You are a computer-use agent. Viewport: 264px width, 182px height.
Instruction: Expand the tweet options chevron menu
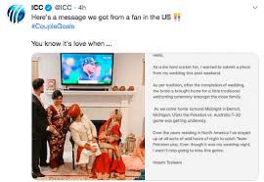[x=255, y=8]
